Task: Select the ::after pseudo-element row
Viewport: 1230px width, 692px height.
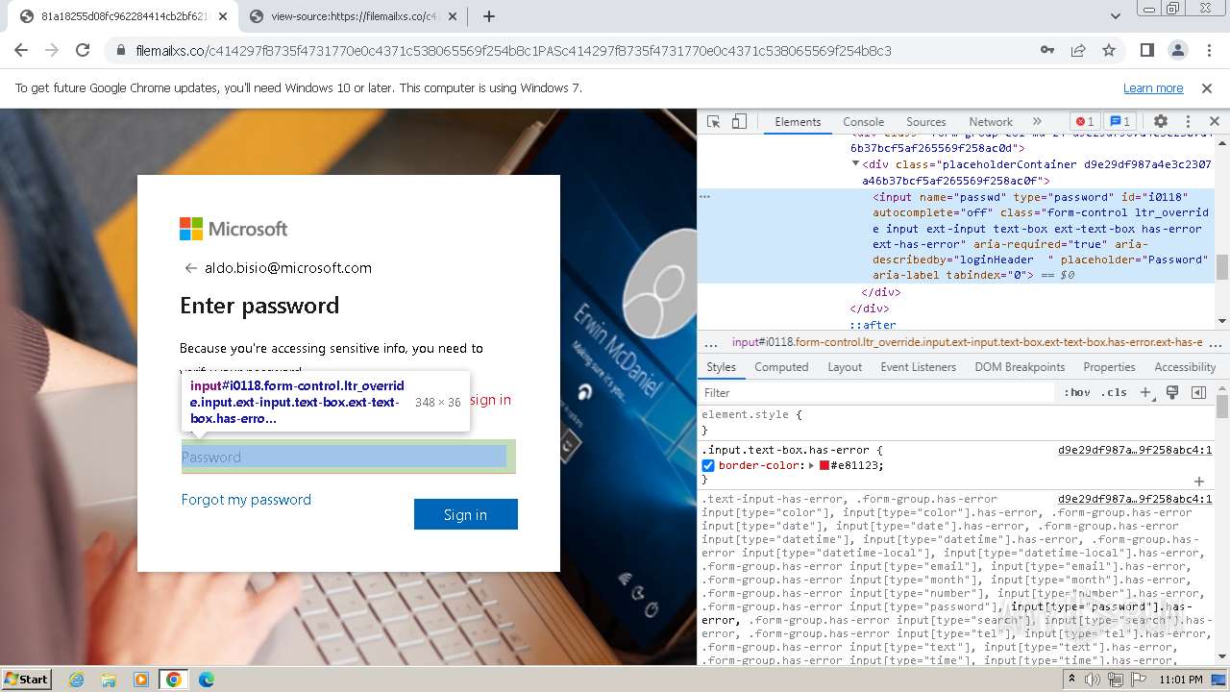Action: [873, 325]
